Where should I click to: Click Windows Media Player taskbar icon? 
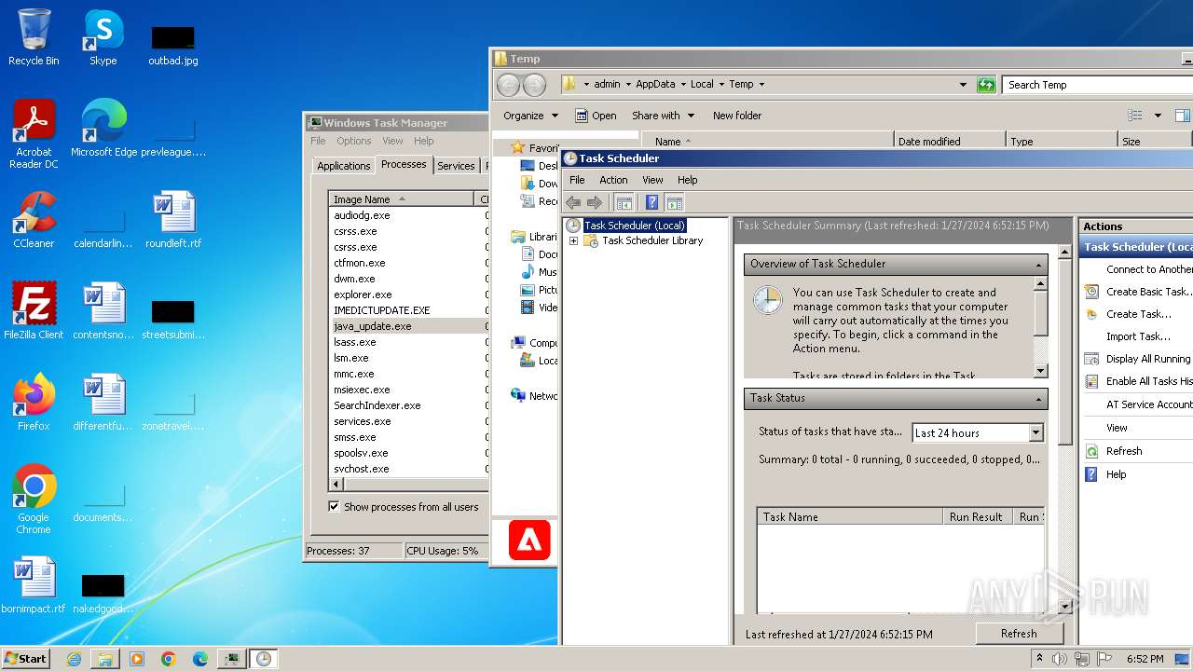(137, 659)
